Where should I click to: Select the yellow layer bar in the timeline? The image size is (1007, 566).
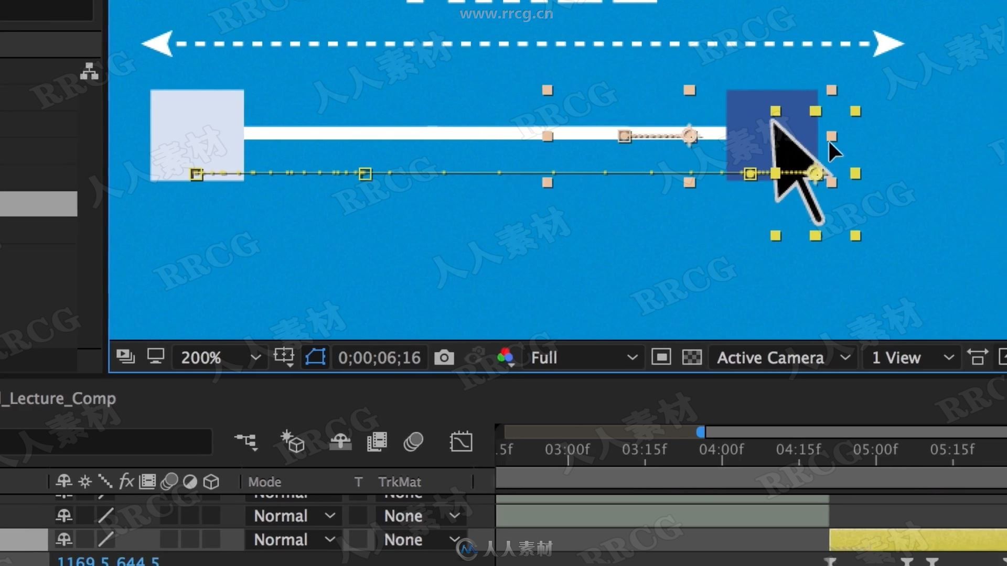[x=918, y=540]
